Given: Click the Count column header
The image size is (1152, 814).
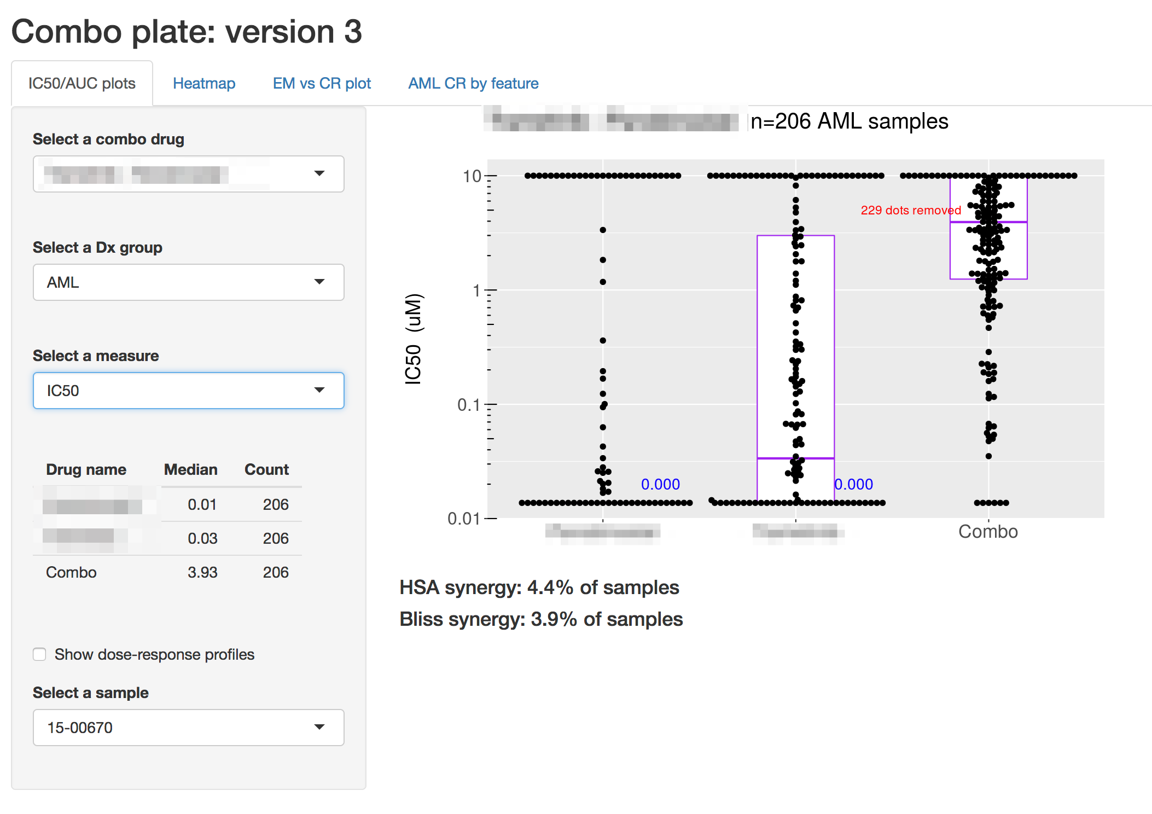Looking at the screenshot, I should click(x=266, y=469).
